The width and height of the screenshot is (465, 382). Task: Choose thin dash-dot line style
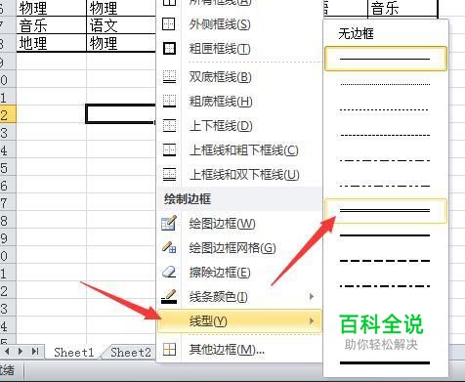(386, 160)
